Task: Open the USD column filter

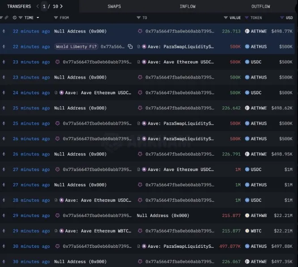Action: point(282,17)
